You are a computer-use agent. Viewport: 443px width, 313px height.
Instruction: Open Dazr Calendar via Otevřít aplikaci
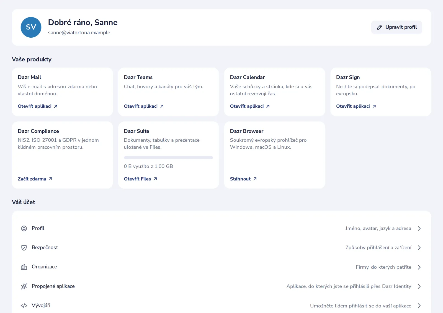[250, 106]
